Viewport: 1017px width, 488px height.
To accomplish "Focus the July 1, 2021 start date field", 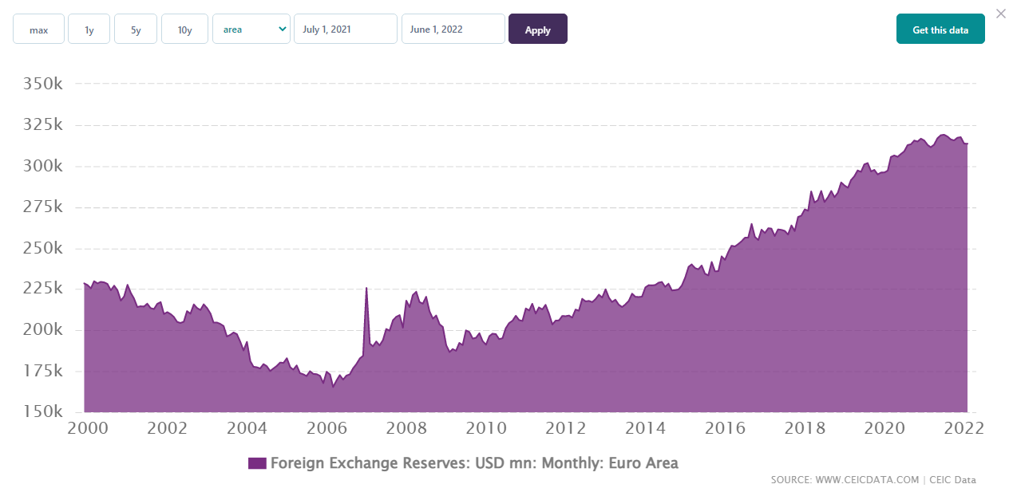I will pyautogui.click(x=345, y=30).
